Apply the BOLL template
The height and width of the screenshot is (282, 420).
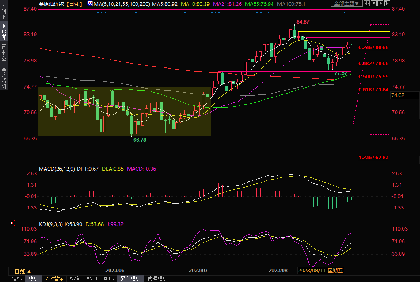[108, 279]
